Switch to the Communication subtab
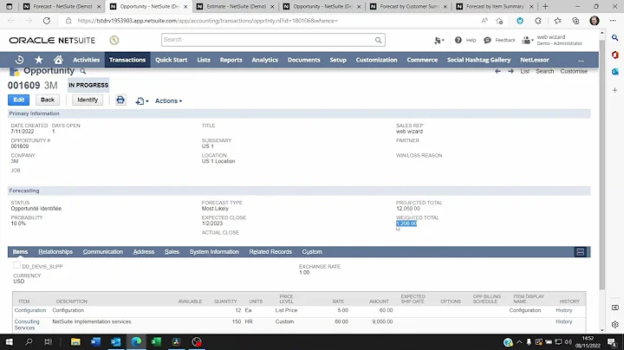The width and height of the screenshot is (624, 350). (x=102, y=252)
